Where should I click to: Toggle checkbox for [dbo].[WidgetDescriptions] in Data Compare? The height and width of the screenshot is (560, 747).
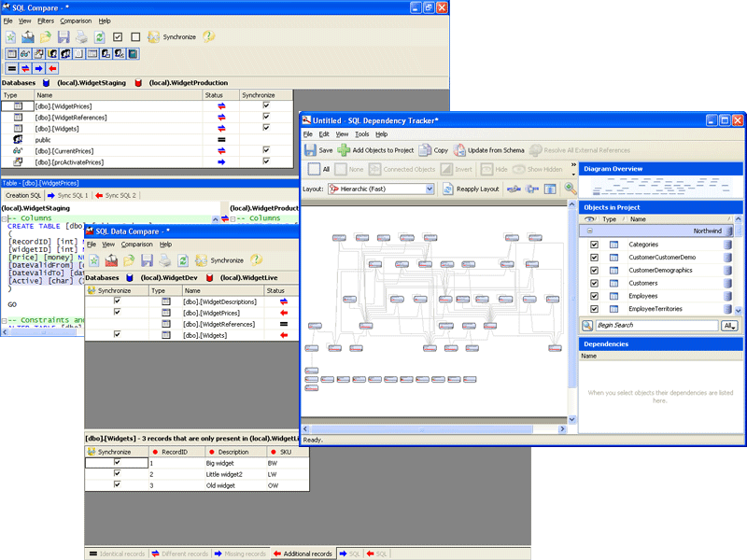point(118,301)
